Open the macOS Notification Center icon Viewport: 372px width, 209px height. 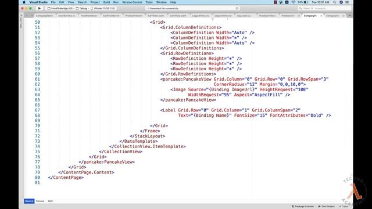(x=347, y=2)
